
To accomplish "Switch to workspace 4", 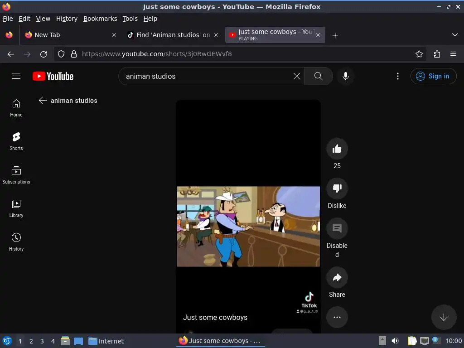I will (53, 341).
